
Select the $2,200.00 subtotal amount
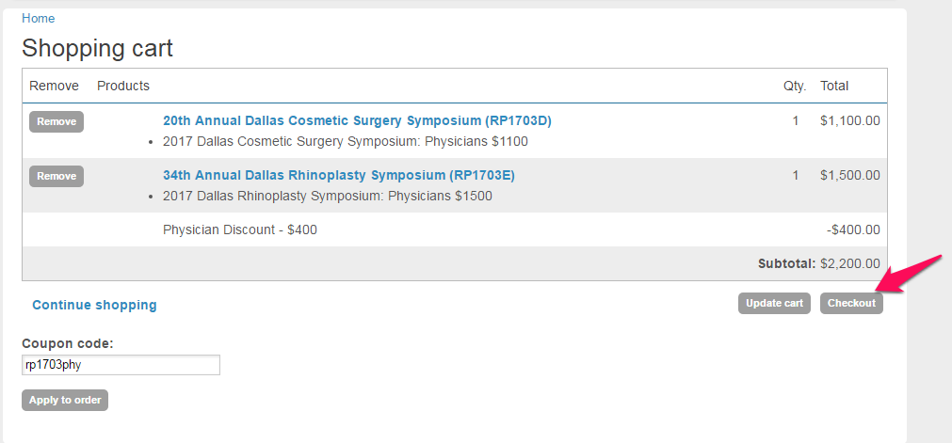coord(850,263)
